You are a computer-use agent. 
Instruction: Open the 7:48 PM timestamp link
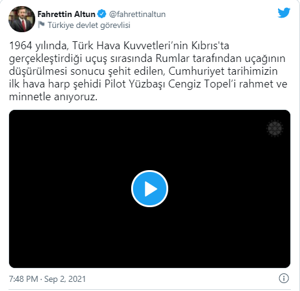[24, 279]
